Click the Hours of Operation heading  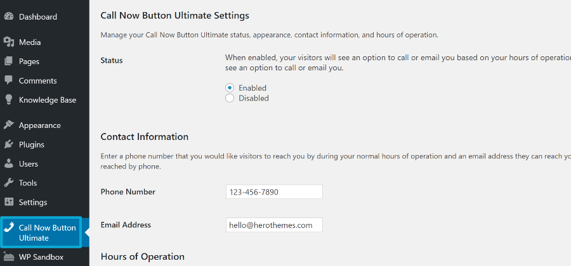click(x=142, y=256)
